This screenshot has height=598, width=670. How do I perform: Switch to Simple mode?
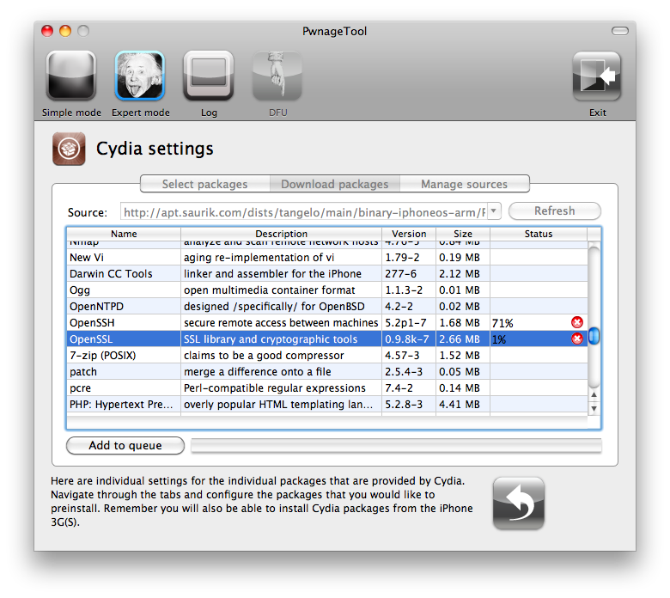[x=70, y=77]
